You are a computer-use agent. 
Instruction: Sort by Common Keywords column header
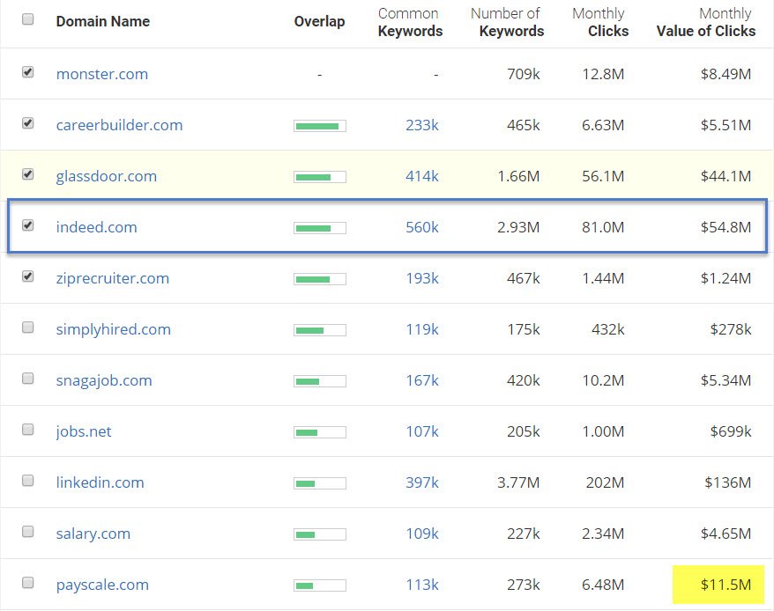point(410,22)
